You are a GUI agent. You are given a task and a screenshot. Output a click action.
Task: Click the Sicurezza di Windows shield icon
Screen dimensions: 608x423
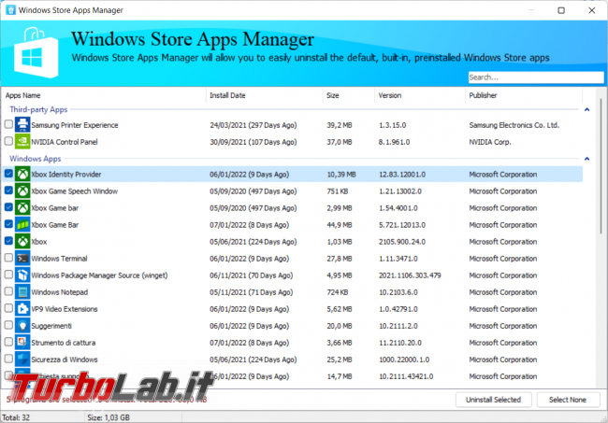pos(22,360)
